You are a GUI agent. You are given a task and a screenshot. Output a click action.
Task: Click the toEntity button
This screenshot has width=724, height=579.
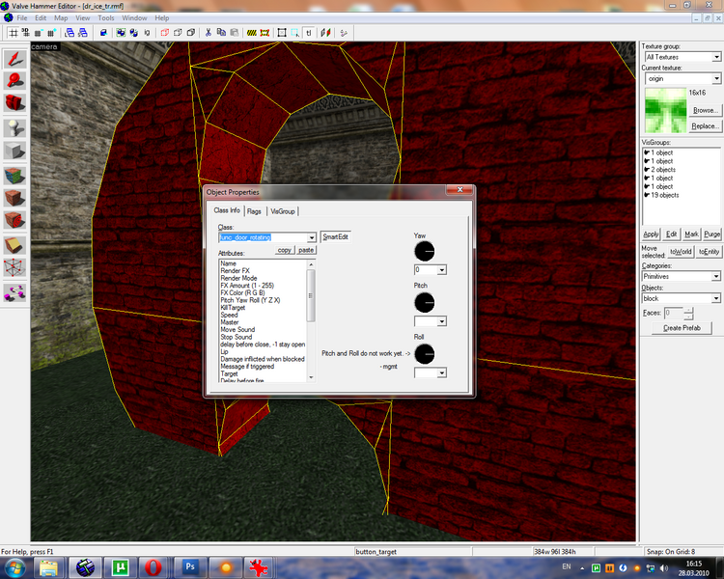coord(709,252)
